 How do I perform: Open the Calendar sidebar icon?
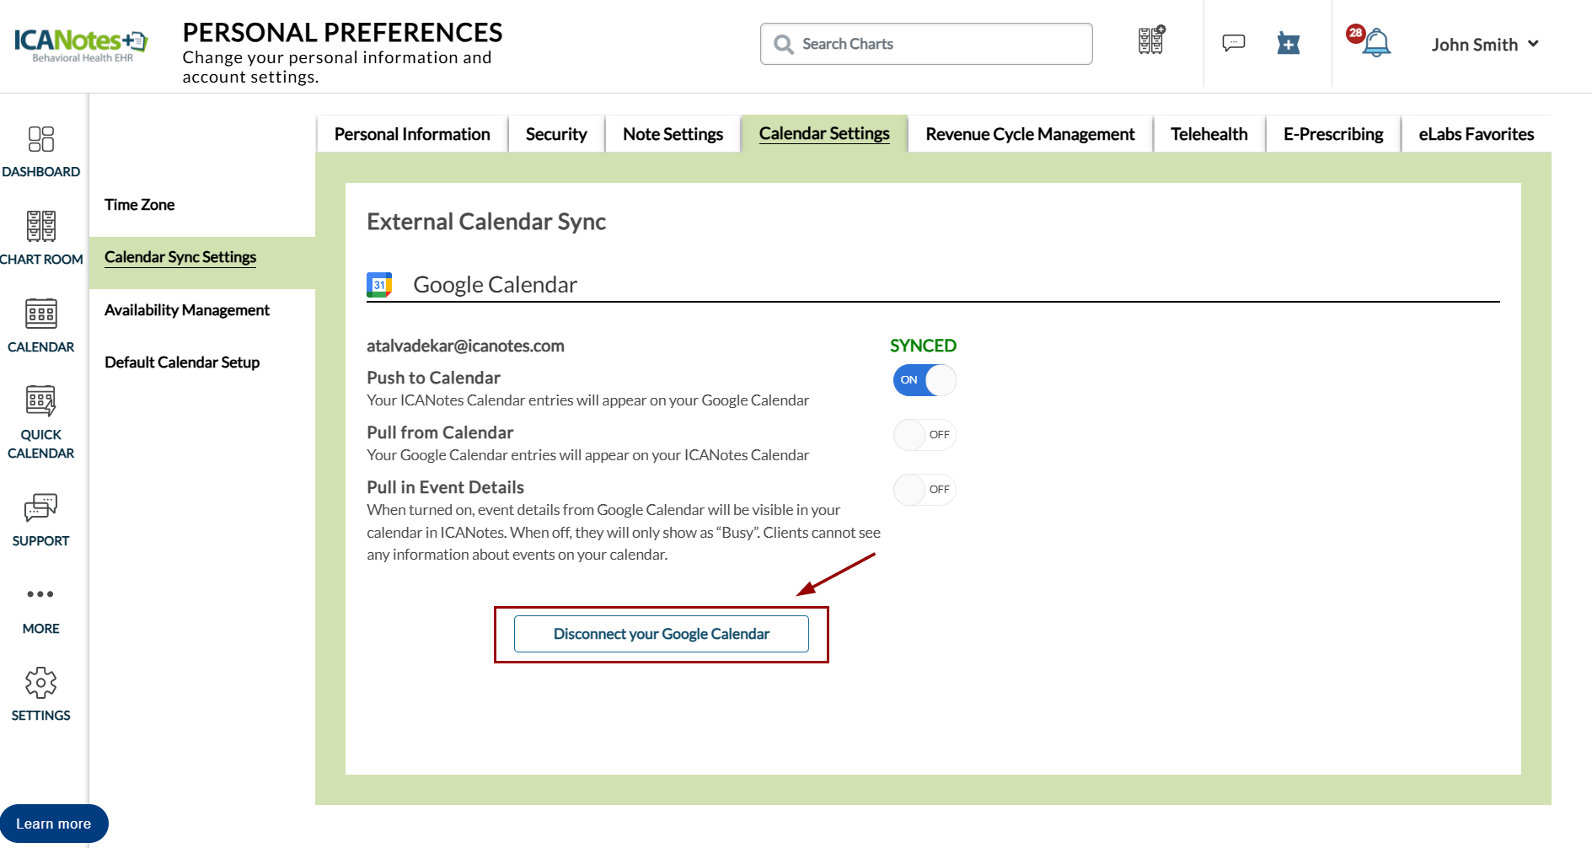point(41,314)
